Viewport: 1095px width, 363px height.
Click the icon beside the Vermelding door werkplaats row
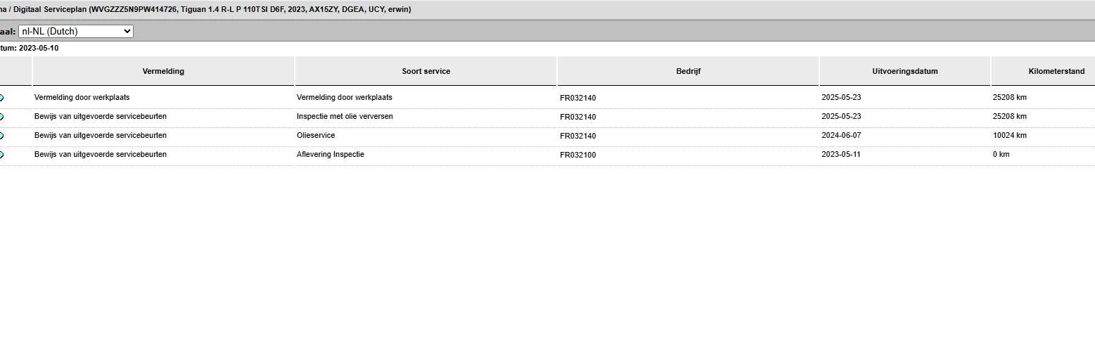(x=2, y=98)
